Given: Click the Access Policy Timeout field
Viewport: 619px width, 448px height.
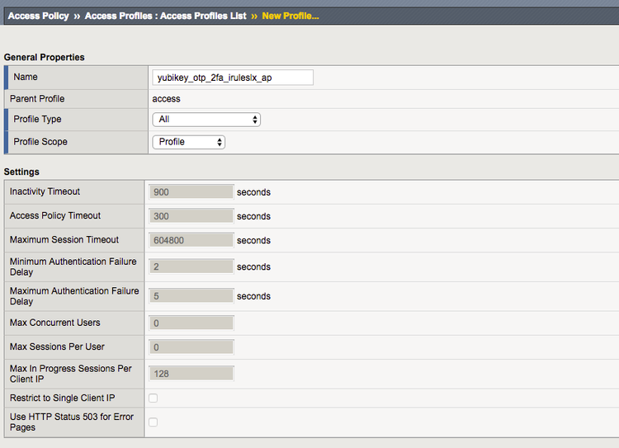Looking at the screenshot, I should pos(191,216).
